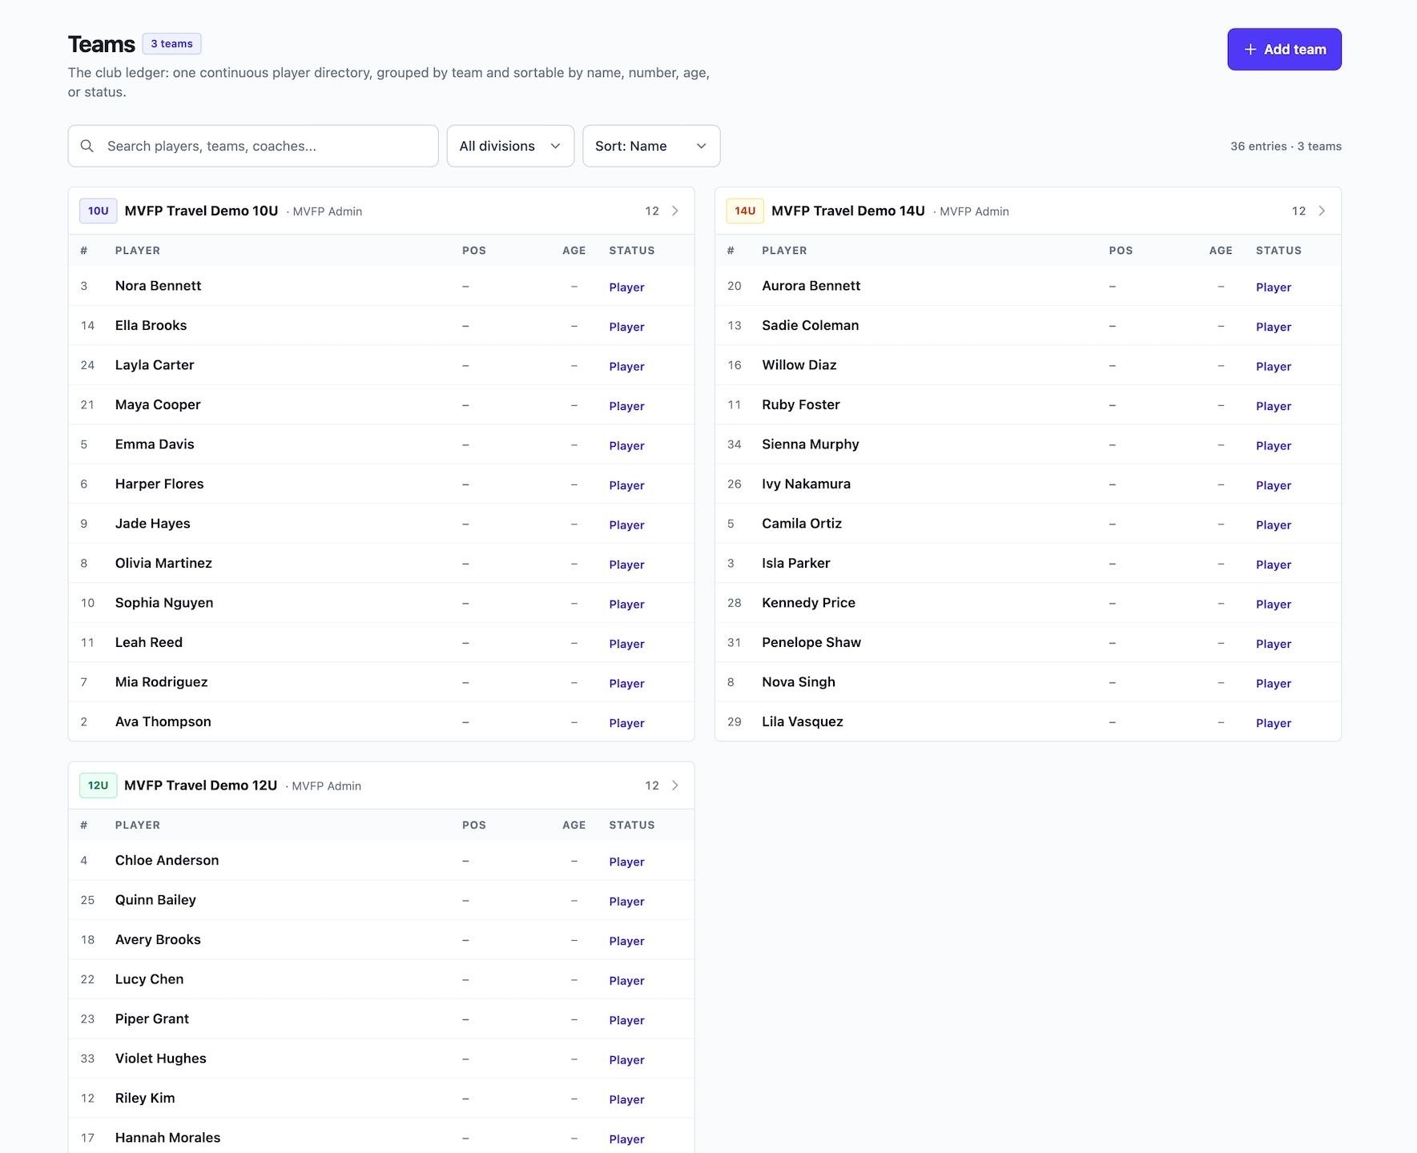Select the Nora Bennett player row
1417x1153 pixels.
pyautogui.click(x=381, y=286)
